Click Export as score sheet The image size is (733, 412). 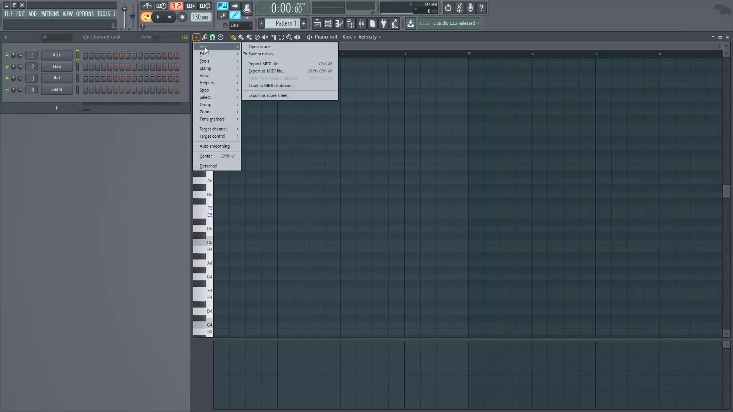[x=269, y=95]
